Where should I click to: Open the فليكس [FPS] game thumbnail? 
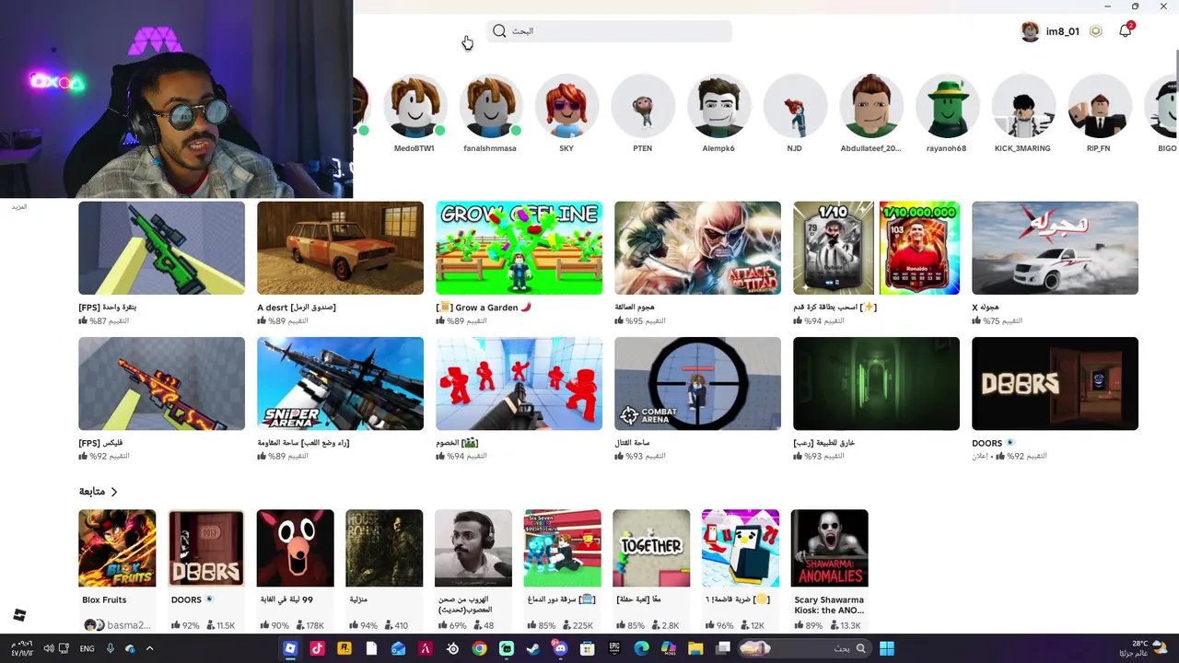(161, 383)
